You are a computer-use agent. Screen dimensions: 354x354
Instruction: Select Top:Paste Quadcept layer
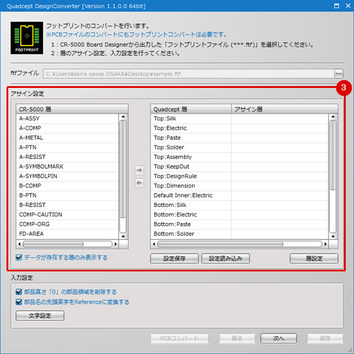point(240,137)
